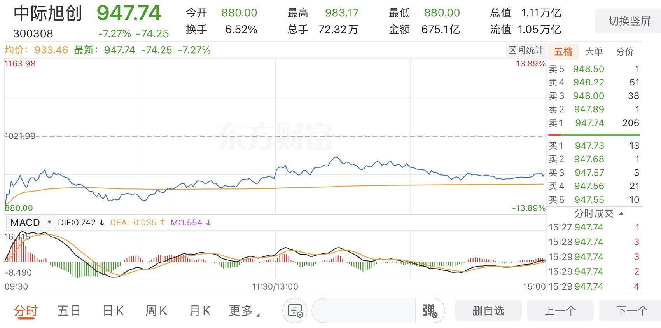This screenshot has width=661, height=328.
Task: Switch to the 五日 chart tab
Action: pyautogui.click(x=69, y=311)
